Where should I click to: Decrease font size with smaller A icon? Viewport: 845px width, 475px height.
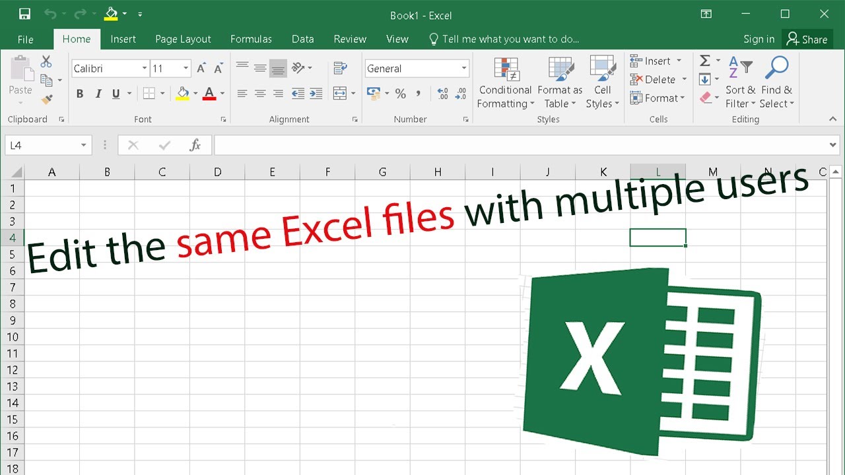click(x=218, y=69)
